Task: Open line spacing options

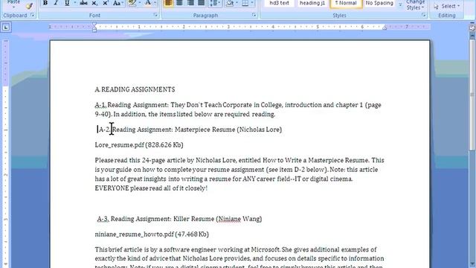Action: tap(215, 3)
